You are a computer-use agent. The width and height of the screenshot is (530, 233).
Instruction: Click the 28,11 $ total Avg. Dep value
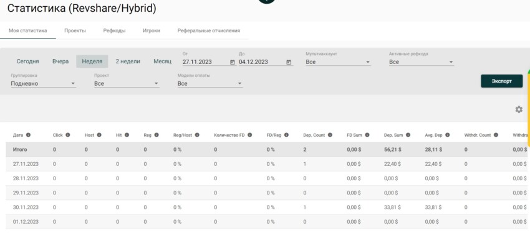click(433, 150)
